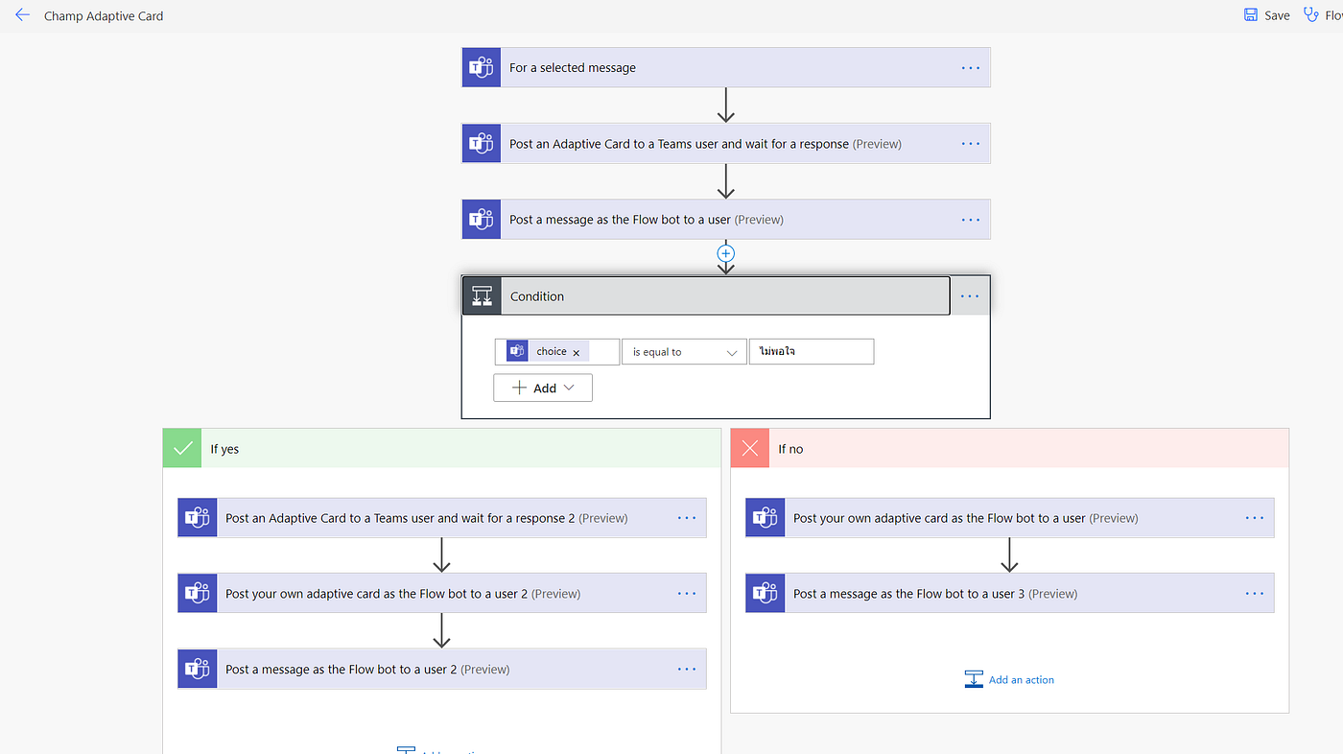Image resolution: width=1343 pixels, height=754 pixels.
Task: Click the Teams icon on Post your own adaptive card action
Action: pyautogui.click(x=764, y=517)
